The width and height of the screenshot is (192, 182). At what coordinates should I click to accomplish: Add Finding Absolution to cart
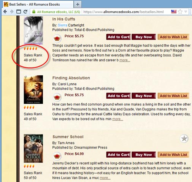[x=118, y=96]
